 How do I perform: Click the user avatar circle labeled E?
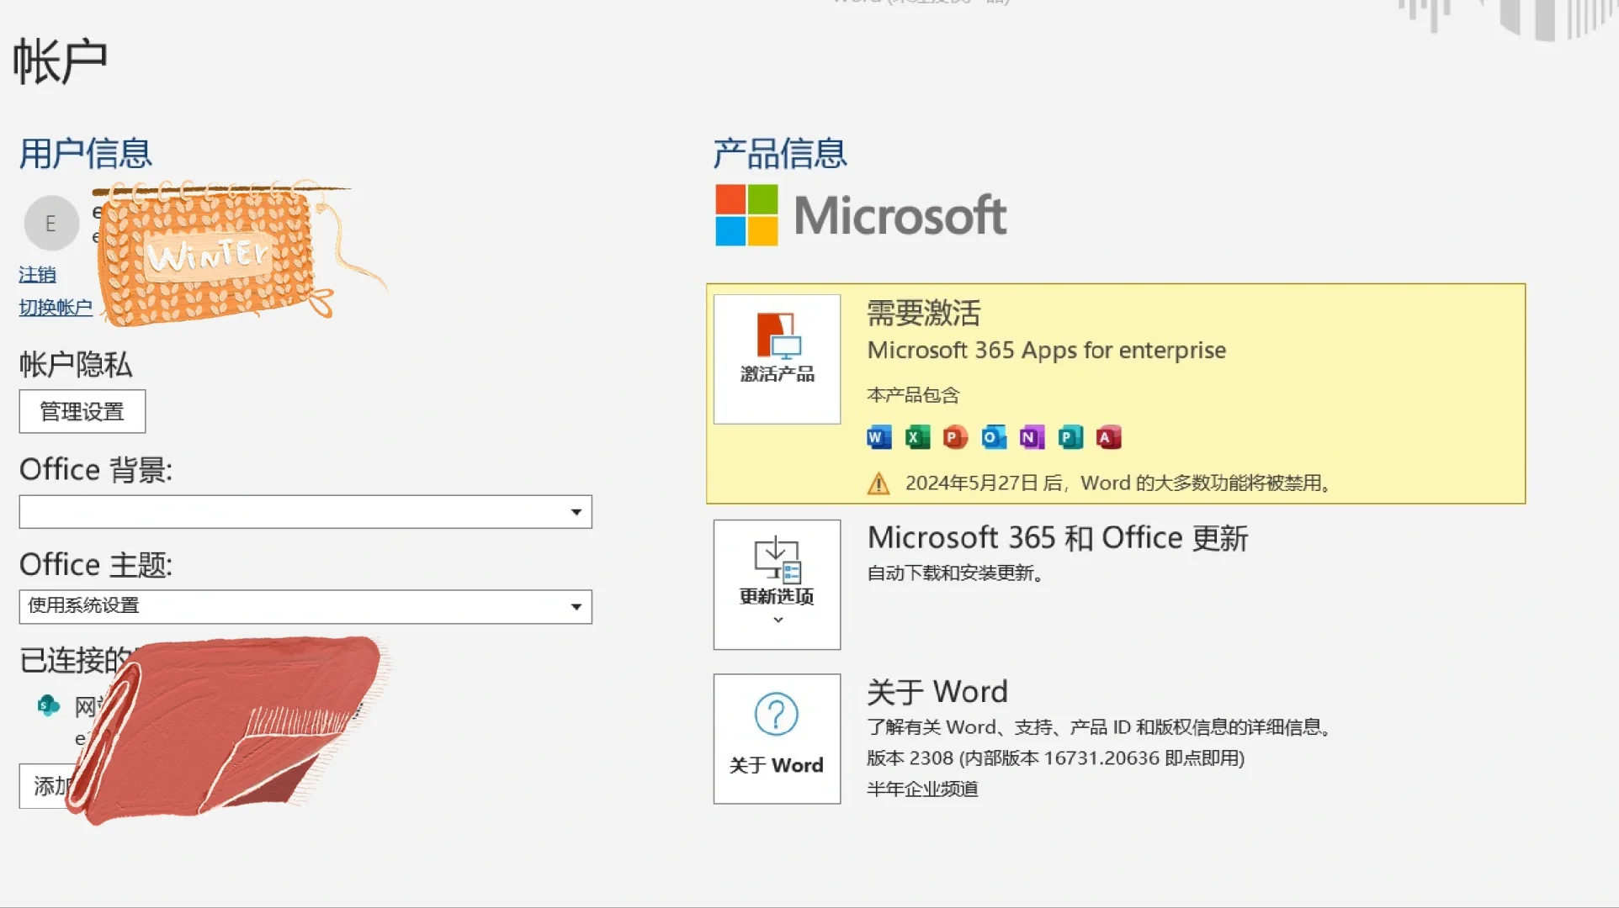pyautogui.click(x=51, y=223)
